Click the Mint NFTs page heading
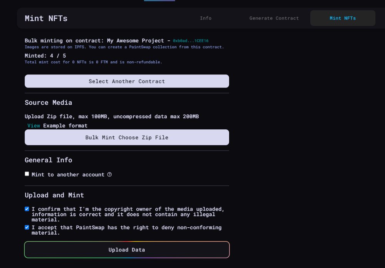This screenshot has height=268, width=385. click(46, 18)
